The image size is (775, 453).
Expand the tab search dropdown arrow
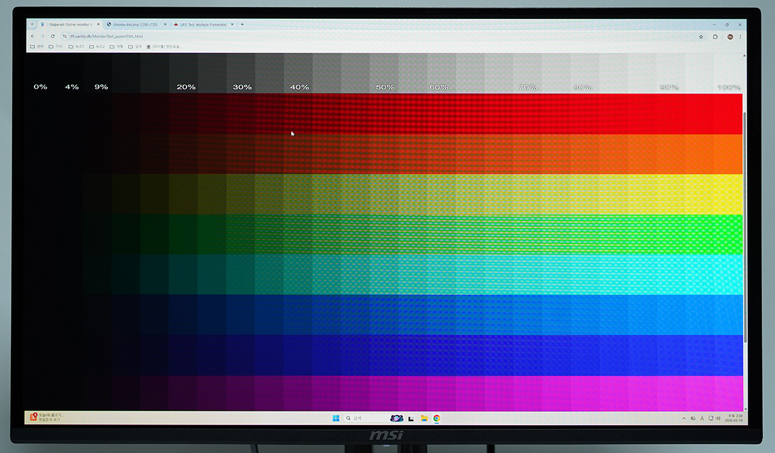[x=32, y=24]
